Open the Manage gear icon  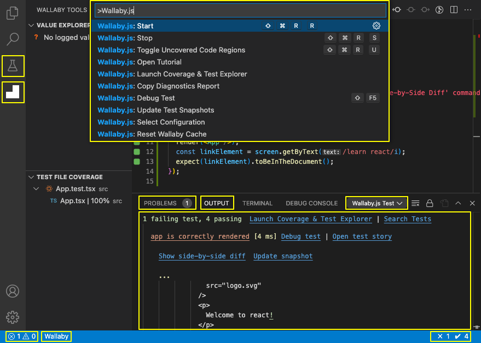click(13, 317)
